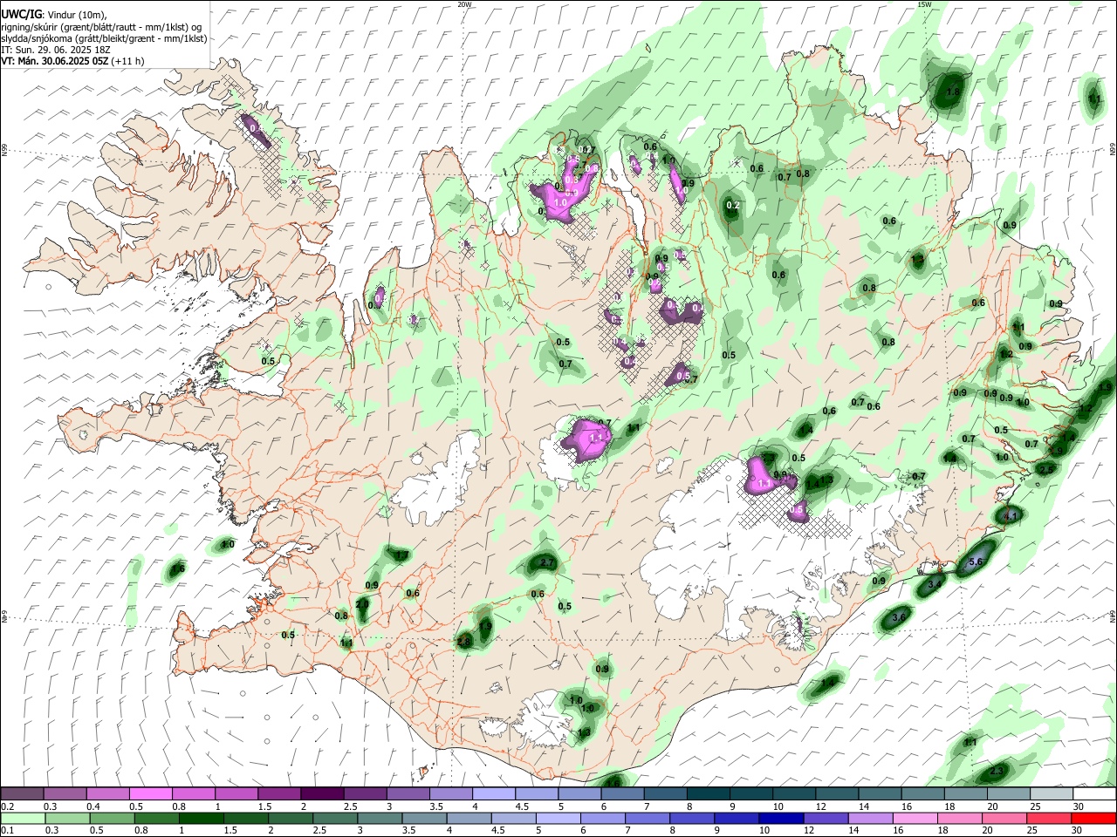Select the forecast time 'VT: Mán. 30.06.2025 05Z'

tap(55, 61)
